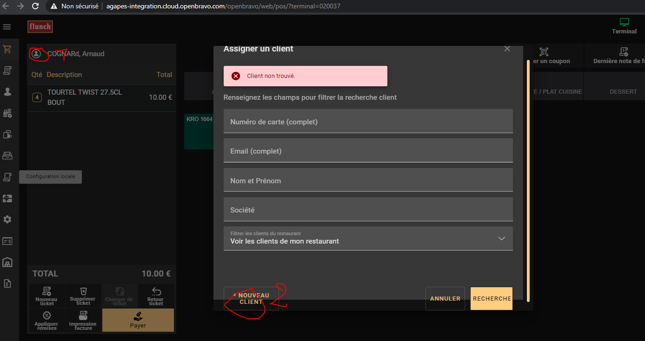Focus the Nom et Prénom field

point(368,180)
